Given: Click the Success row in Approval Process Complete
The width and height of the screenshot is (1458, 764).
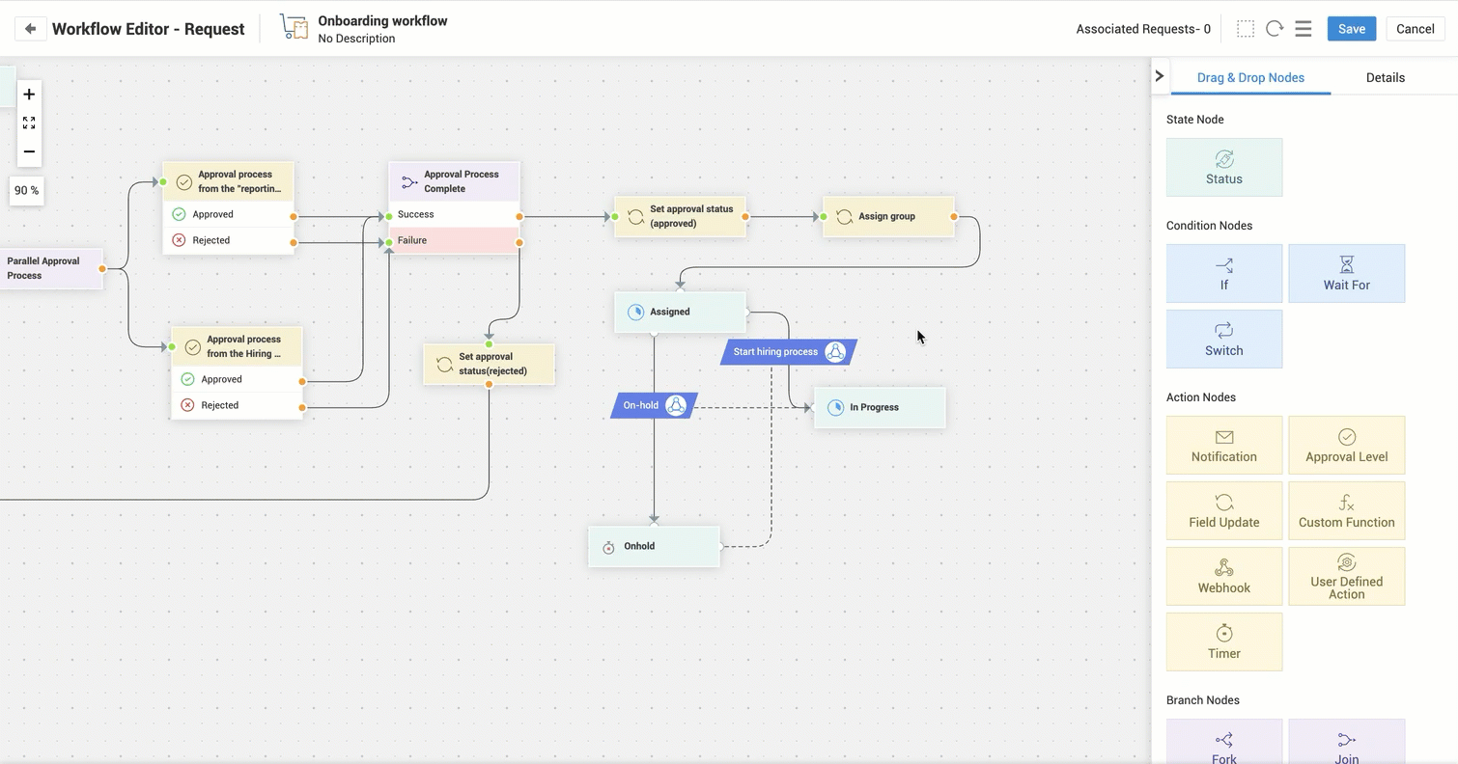Looking at the screenshot, I should [x=454, y=214].
